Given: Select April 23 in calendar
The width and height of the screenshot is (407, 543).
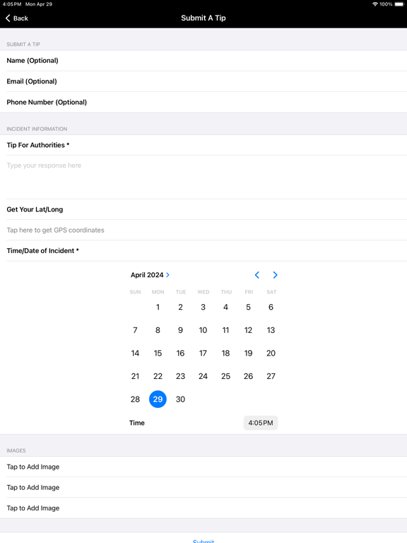Looking at the screenshot, I should click(x=180, y=376).
